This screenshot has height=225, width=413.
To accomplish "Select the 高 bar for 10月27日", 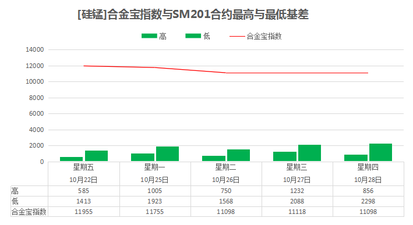I will tap(285, 156).
